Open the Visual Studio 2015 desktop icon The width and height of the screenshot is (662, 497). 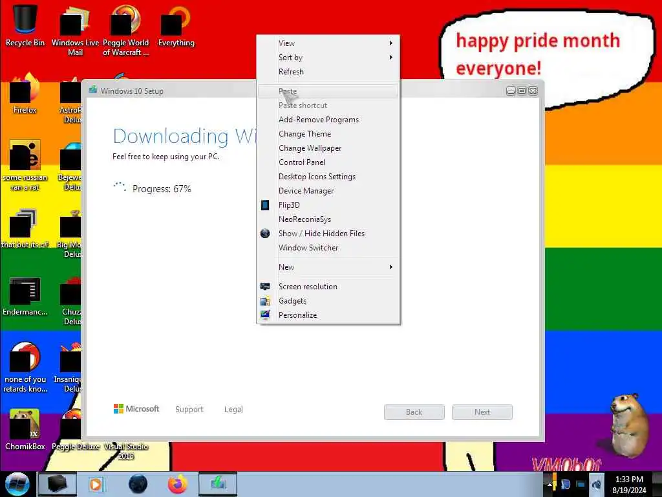click(126, 450)
